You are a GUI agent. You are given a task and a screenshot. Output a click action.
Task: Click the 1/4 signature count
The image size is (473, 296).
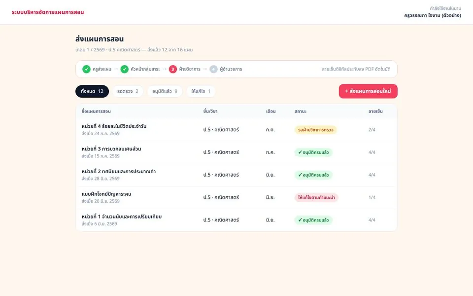(372, 197)
